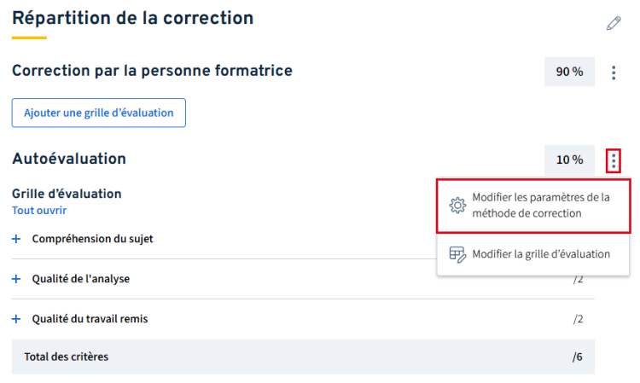
Task: Click the Grille d'évaluation heading
Action: (67, 194)
